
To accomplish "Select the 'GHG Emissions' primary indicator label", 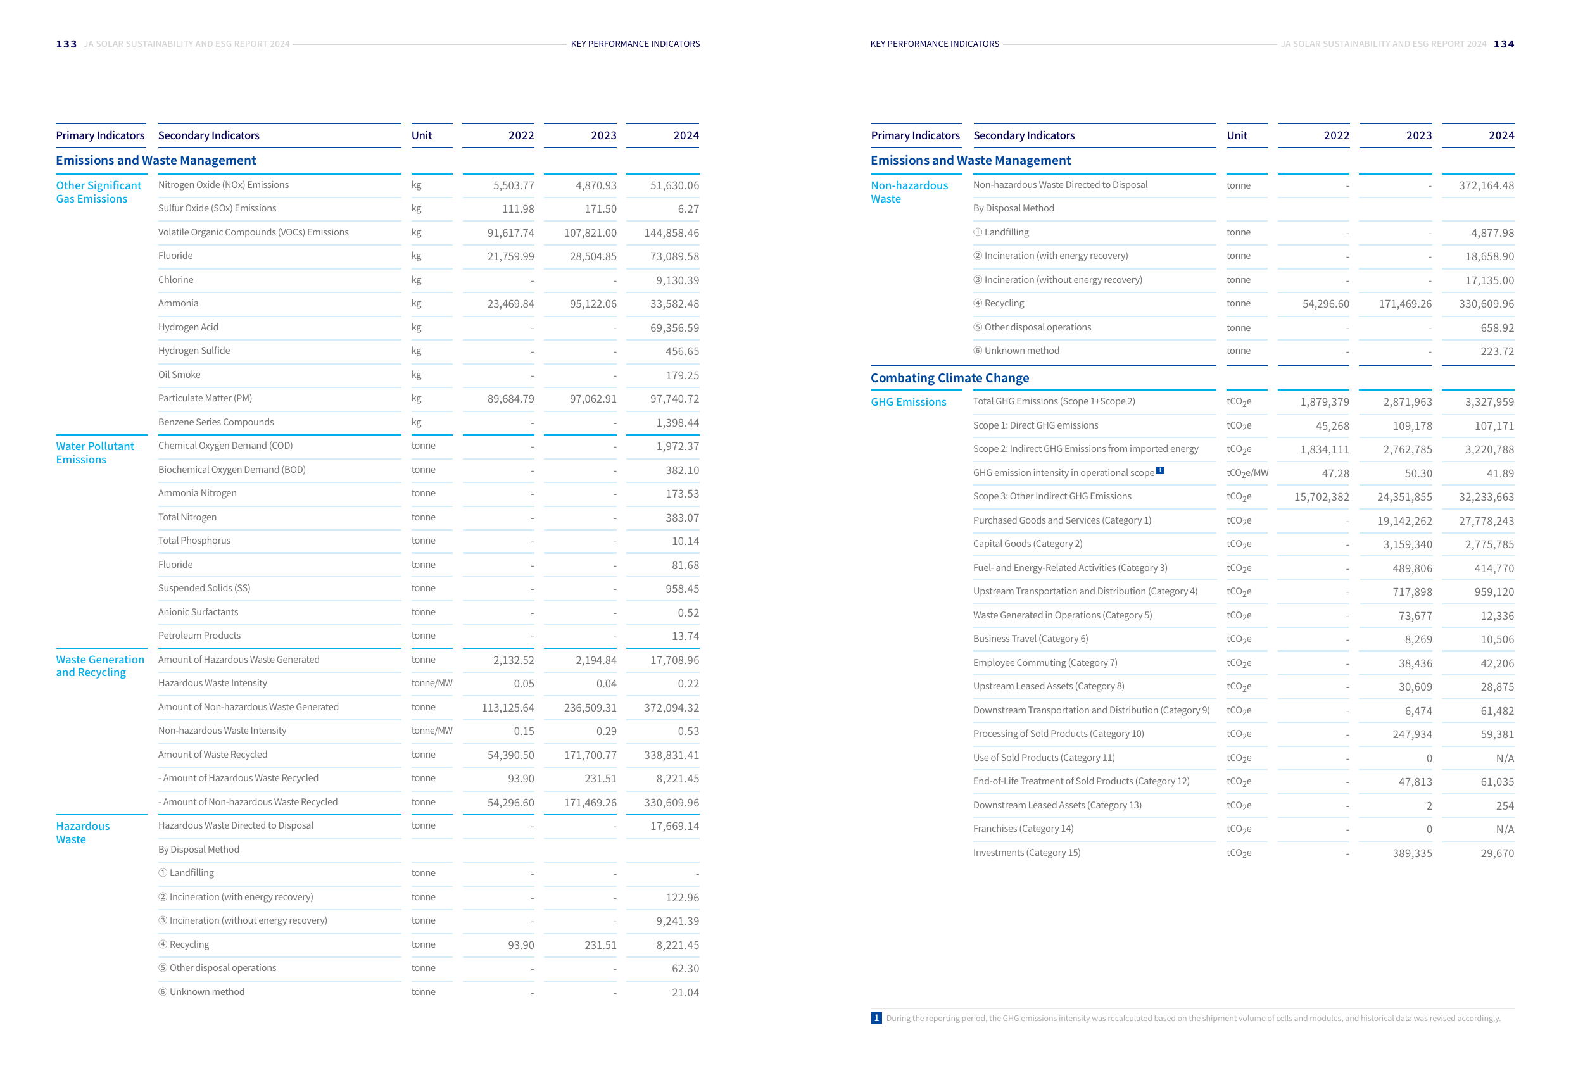I will [x=908, y=401].
